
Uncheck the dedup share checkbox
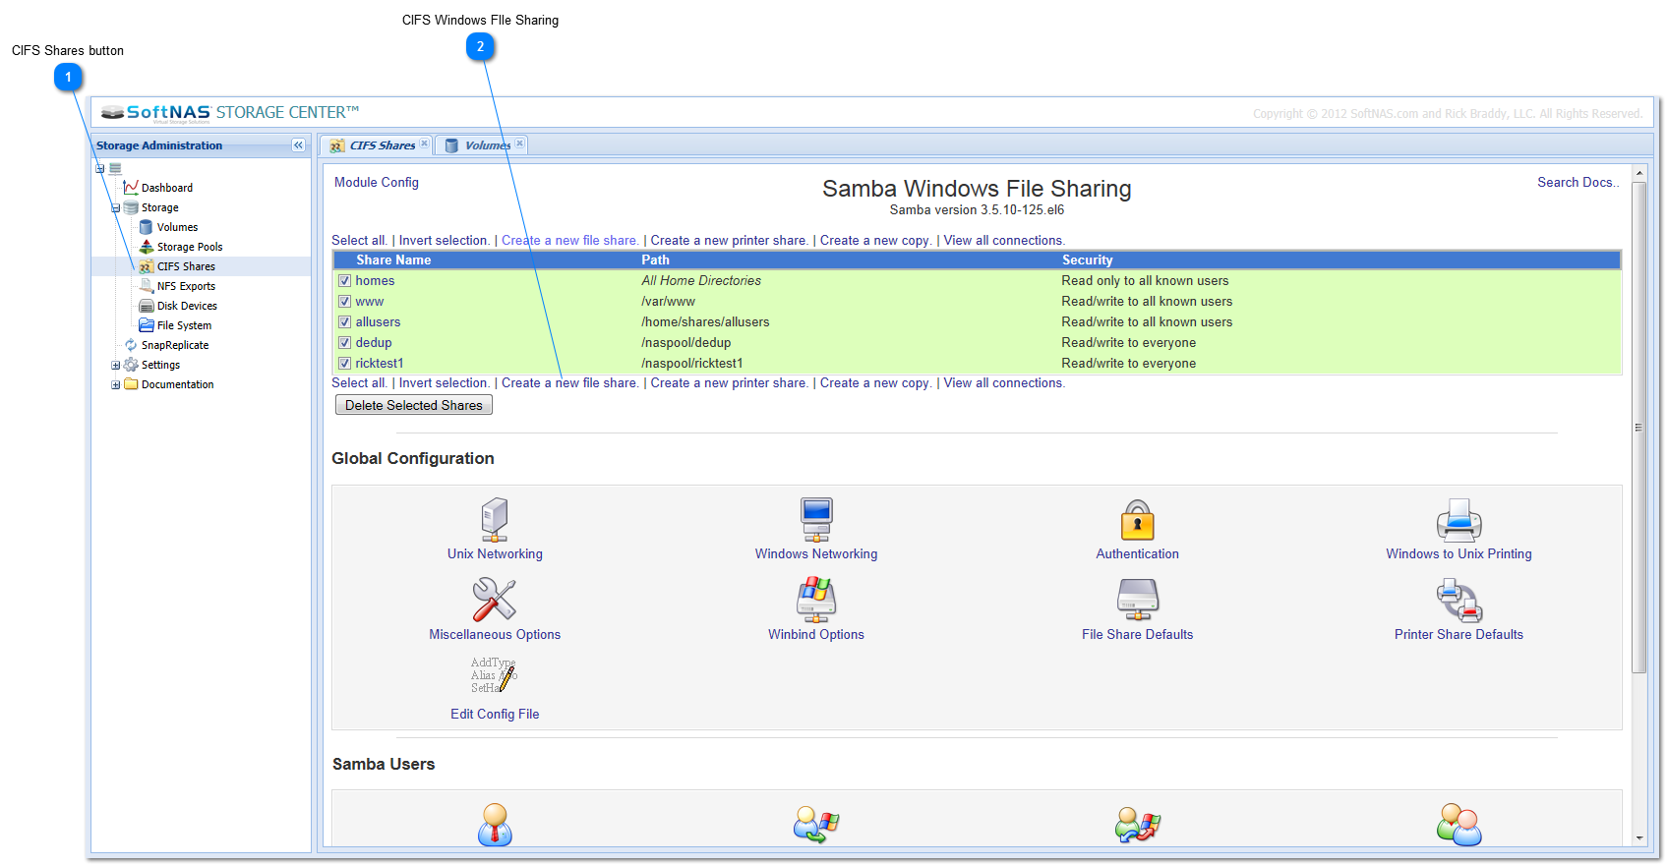pos(345,343)
